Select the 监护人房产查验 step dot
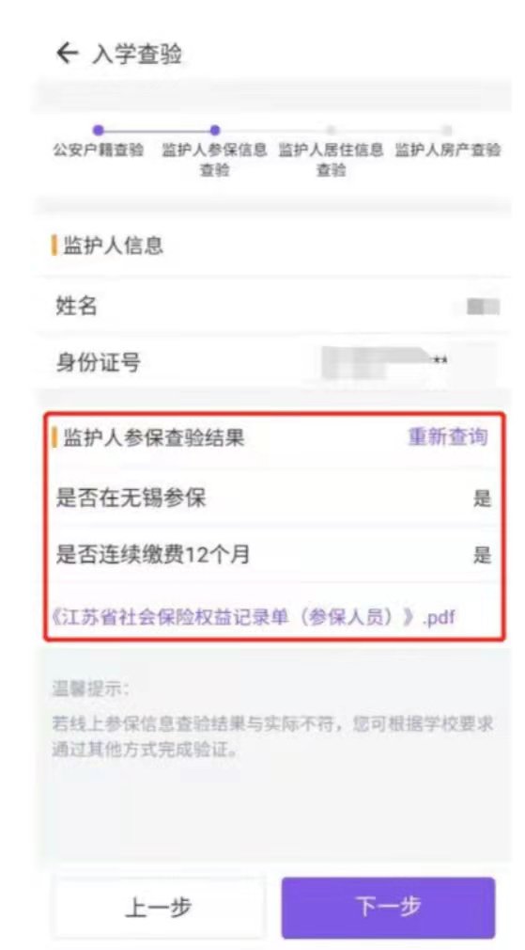525x950 pixels. (x=446, y=130)
